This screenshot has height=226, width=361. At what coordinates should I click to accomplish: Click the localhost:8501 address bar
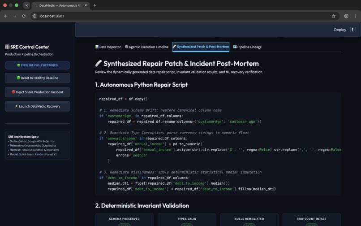point(184,16)
